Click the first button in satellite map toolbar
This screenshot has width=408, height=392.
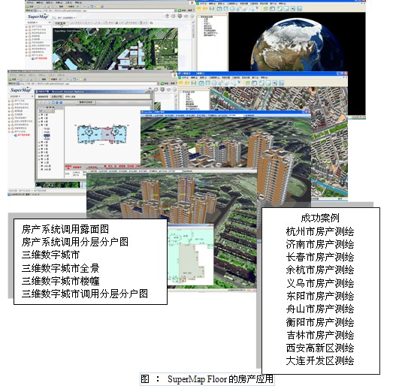(61, 23)
